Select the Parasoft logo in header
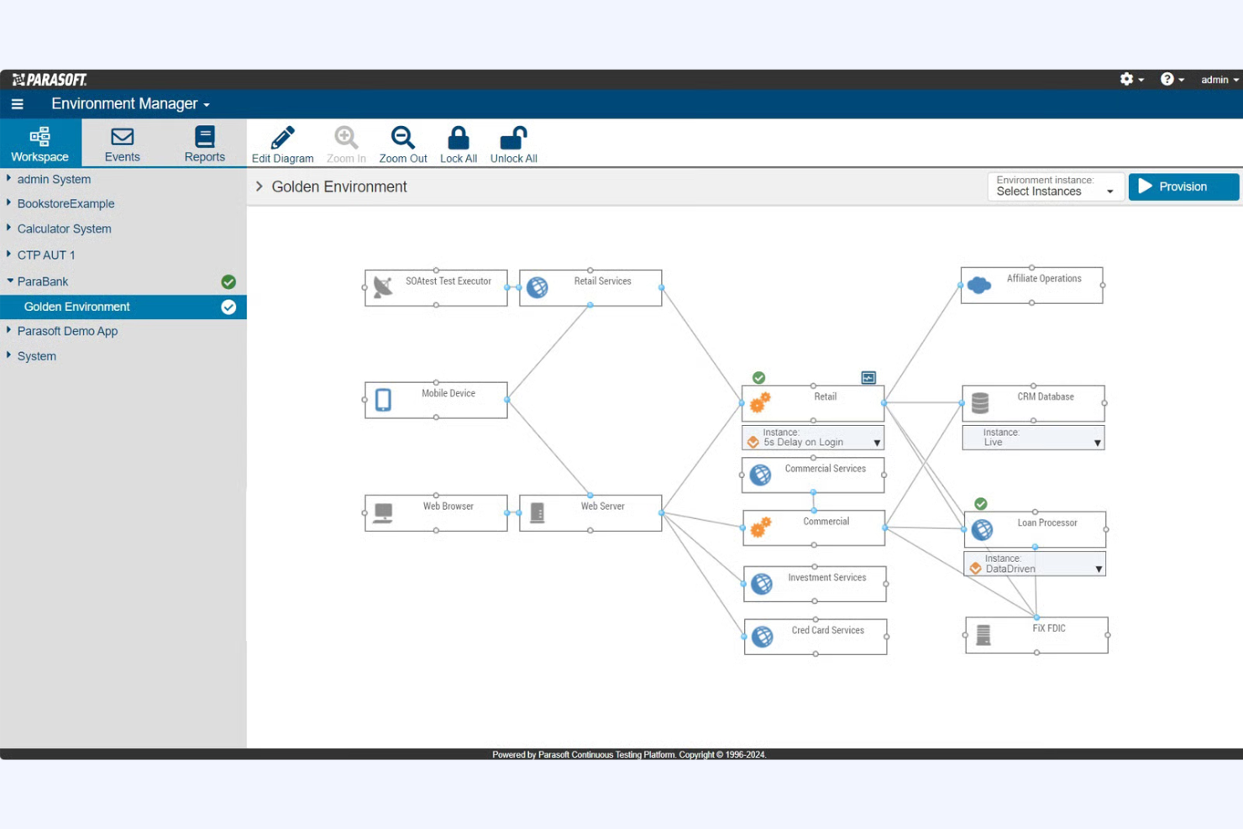 click(x=50, y=80)
